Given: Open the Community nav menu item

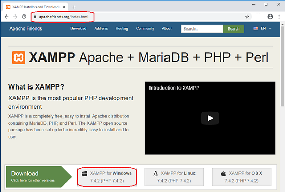Looking at the screenshot, I should [x=145, y=28].
